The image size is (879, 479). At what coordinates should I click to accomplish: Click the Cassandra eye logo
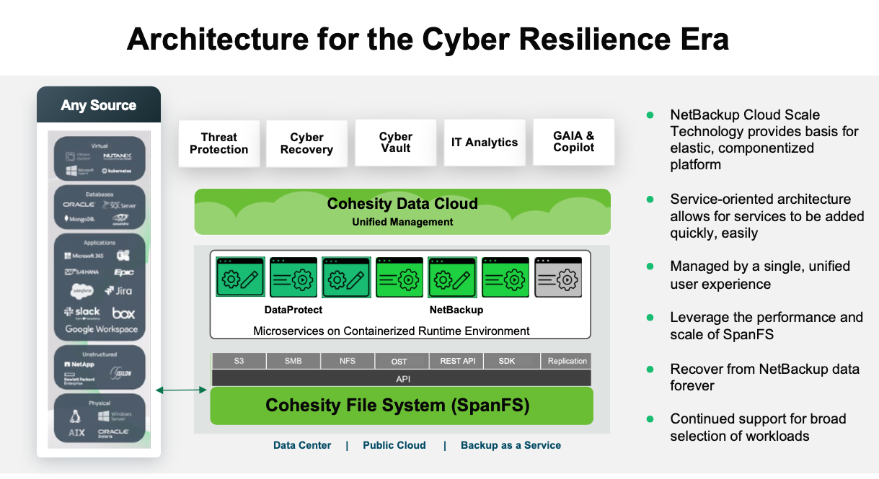pos(120,220)
